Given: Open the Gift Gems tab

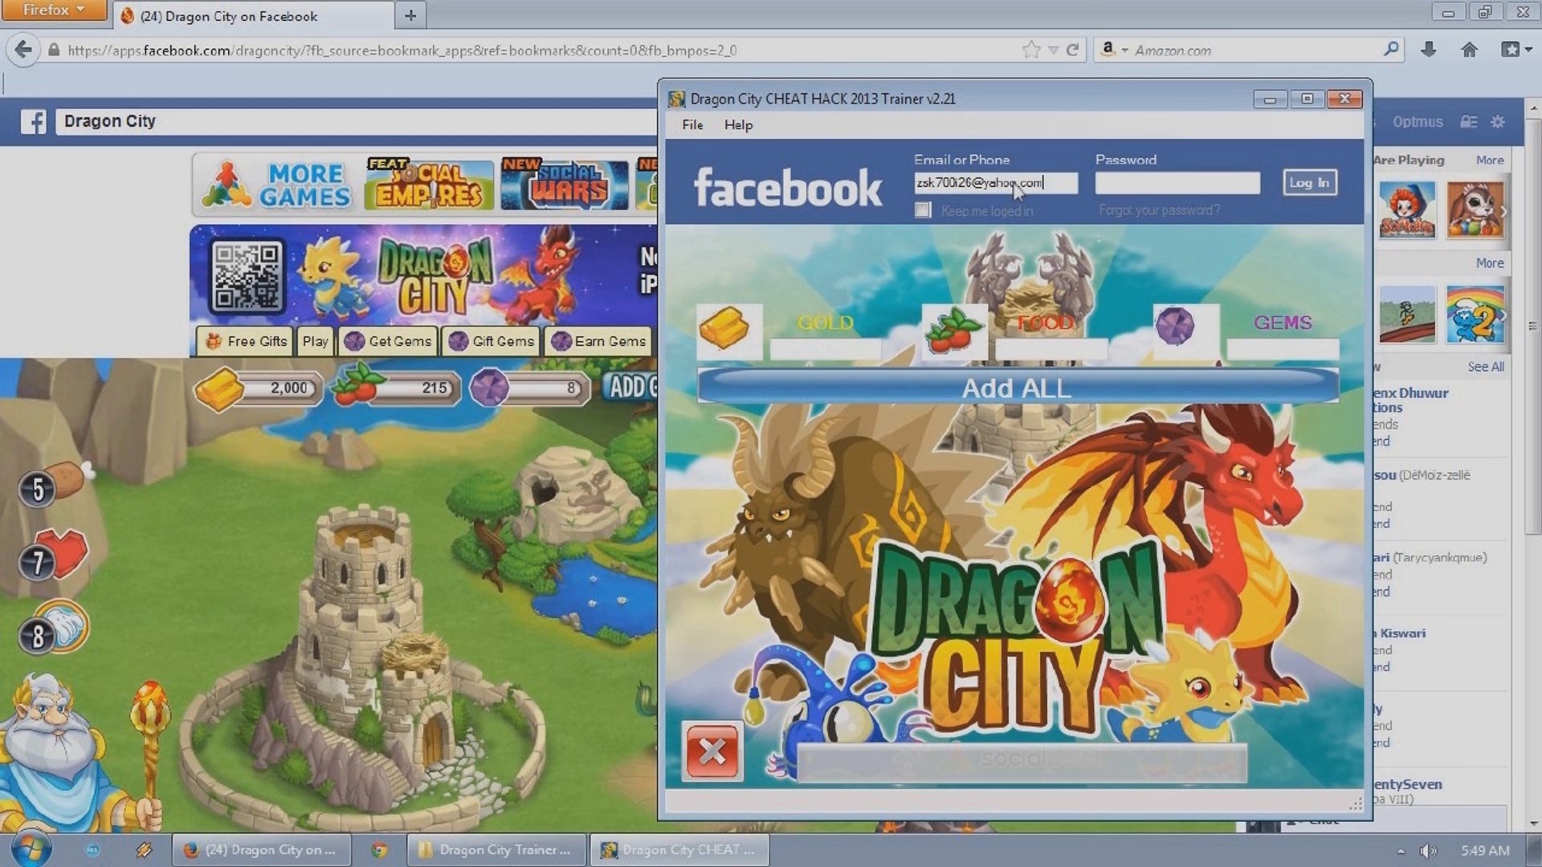Looking at the screenshot, I should click(x=492, y=341).
